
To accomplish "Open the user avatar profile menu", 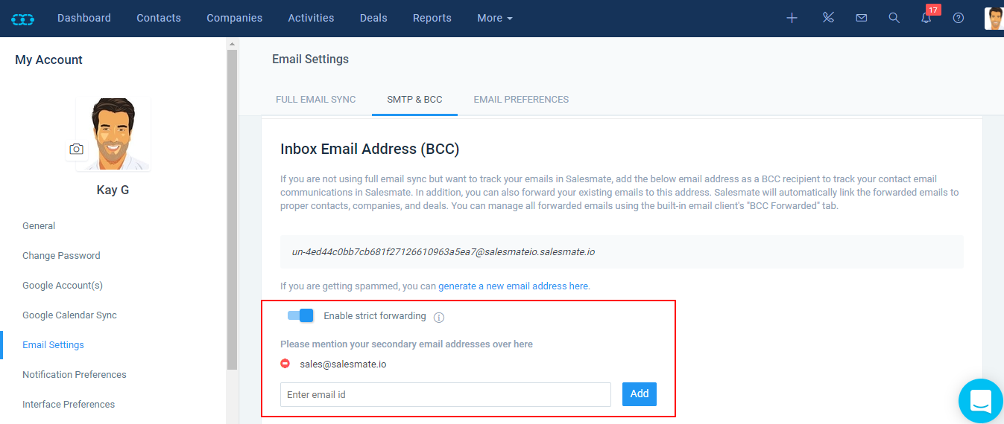I will pyautogui.click(x=994, y=18).
